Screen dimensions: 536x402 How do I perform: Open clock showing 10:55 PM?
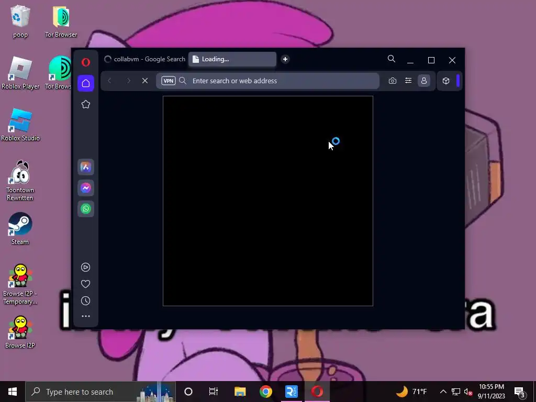point(491,392)
